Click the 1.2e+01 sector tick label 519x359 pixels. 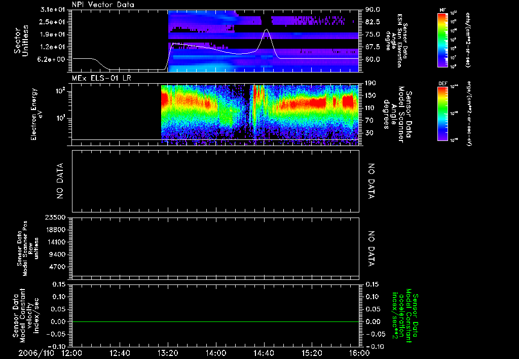pyautogui.click(x=53, y=47)
